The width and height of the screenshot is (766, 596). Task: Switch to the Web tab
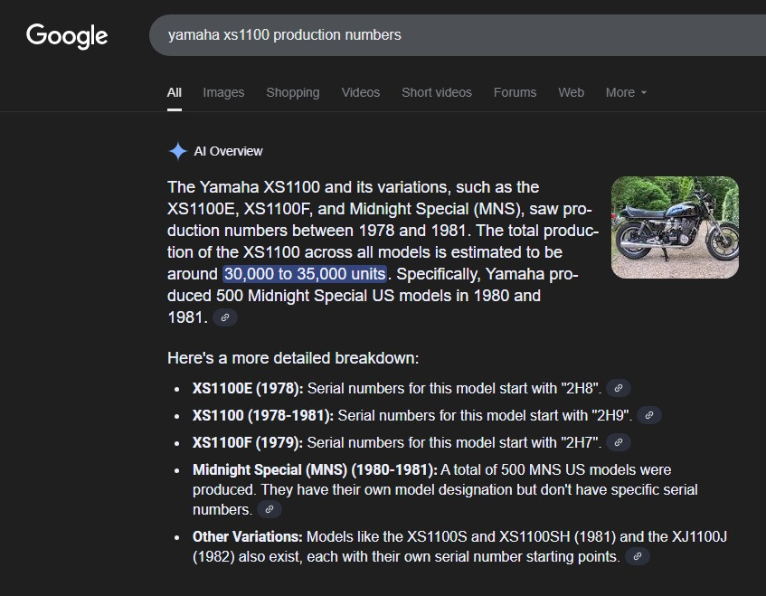click(571, 92)
